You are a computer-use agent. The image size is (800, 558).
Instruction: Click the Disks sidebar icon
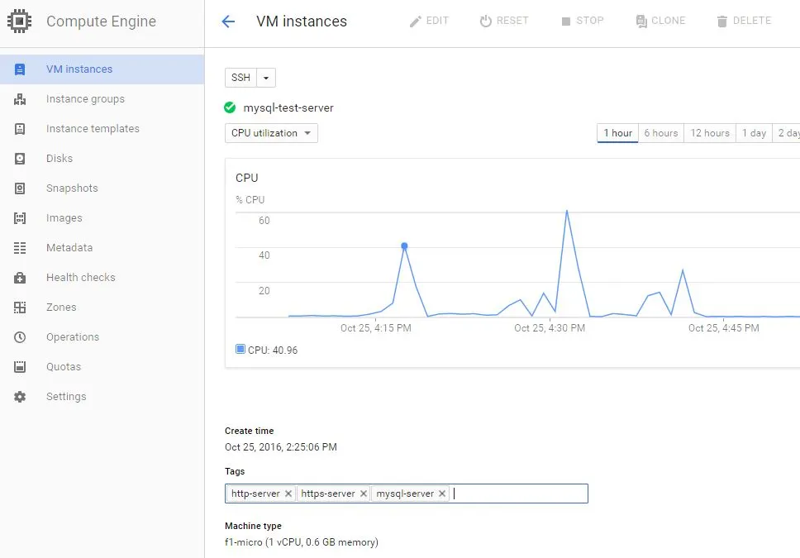pos(20,159)
